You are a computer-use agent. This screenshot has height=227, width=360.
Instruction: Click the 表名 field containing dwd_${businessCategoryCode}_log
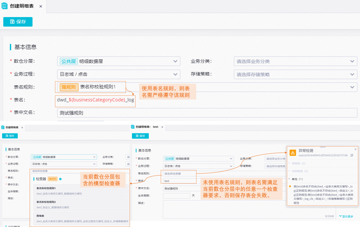point(95,100)
